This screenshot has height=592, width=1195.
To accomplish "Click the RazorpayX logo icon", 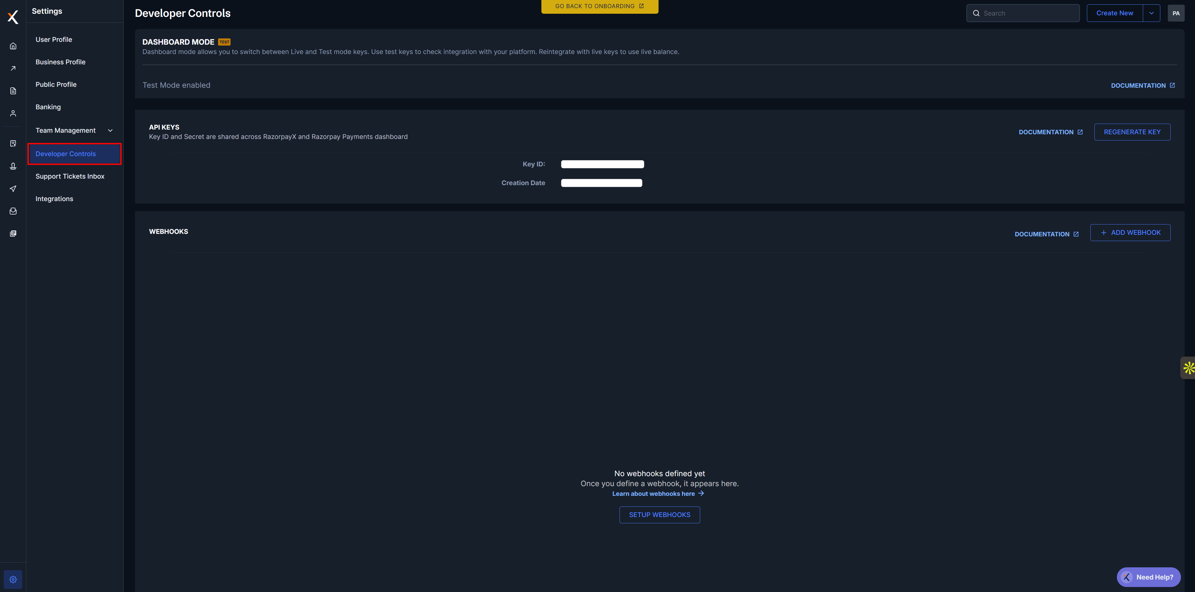I will point(13,17).
